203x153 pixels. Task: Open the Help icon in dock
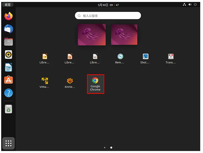point(8,93)
